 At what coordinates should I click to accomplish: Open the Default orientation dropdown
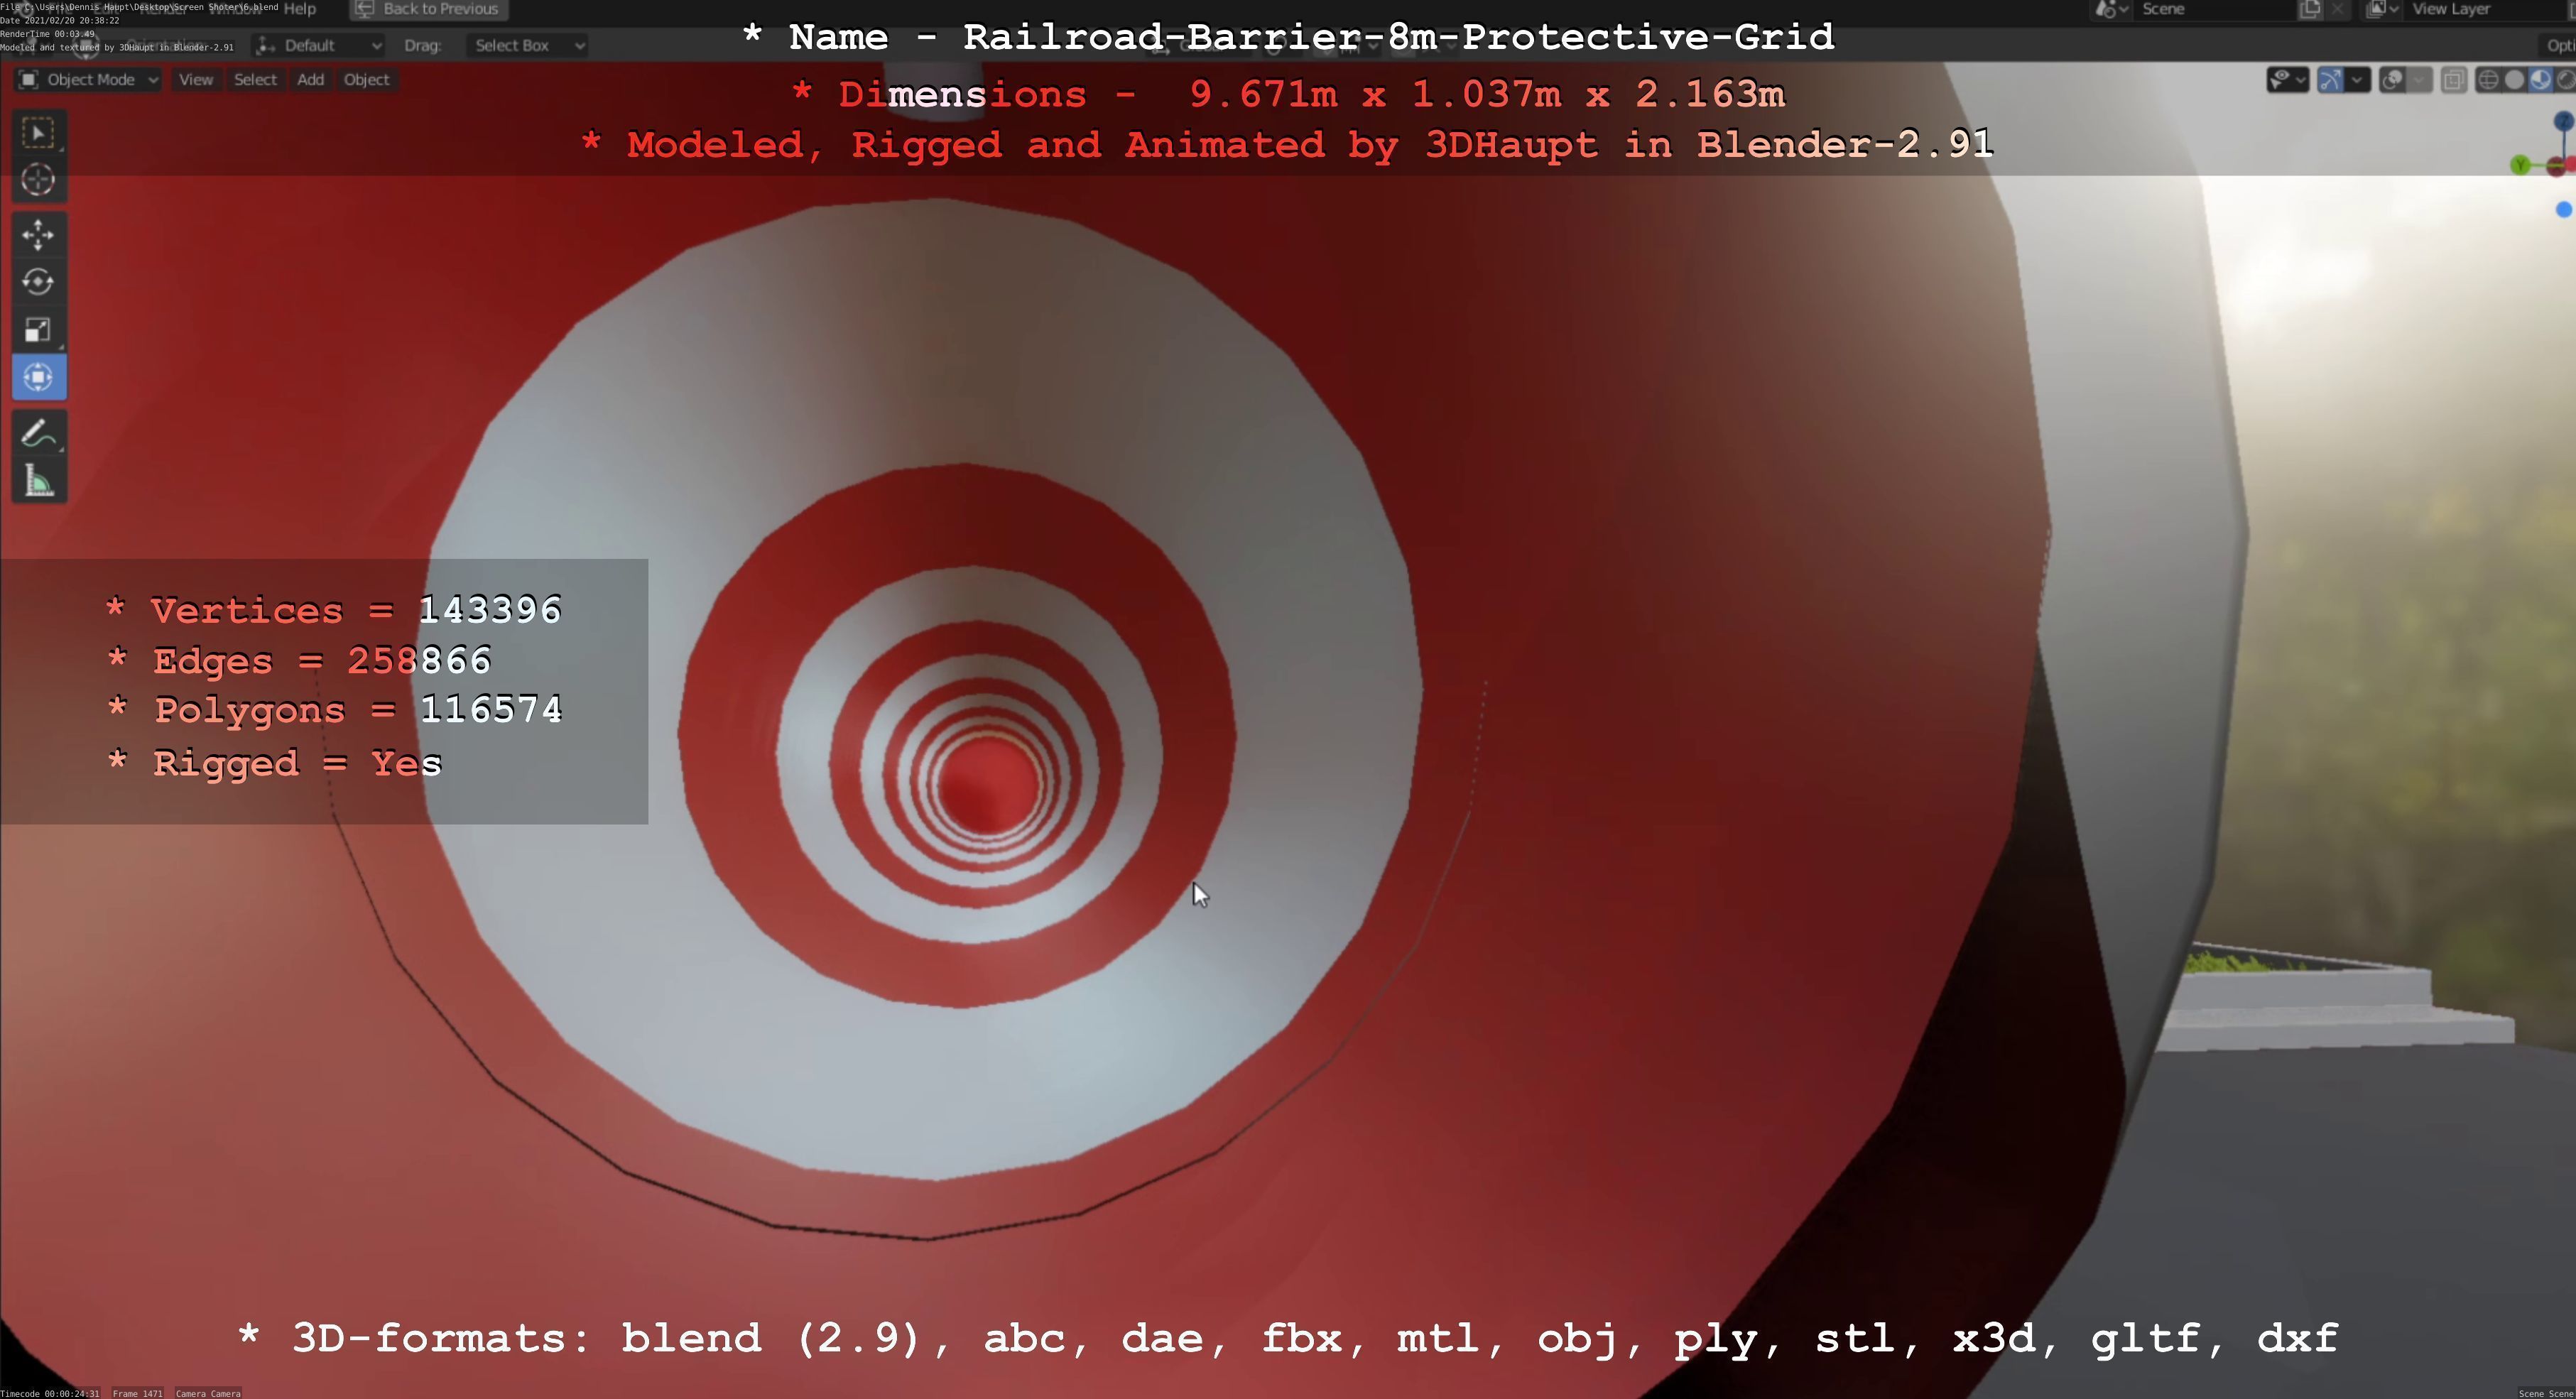click(x=319, y=45)
